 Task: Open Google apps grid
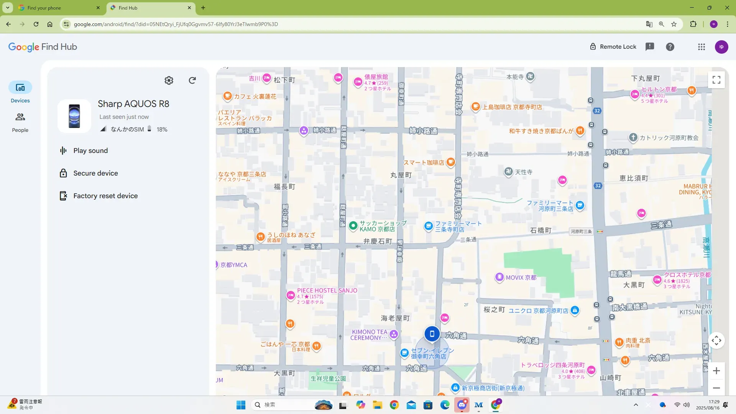point(701,47)
